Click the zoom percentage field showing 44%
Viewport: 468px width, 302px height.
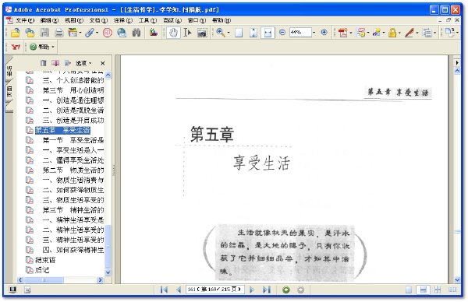(300, 32)
